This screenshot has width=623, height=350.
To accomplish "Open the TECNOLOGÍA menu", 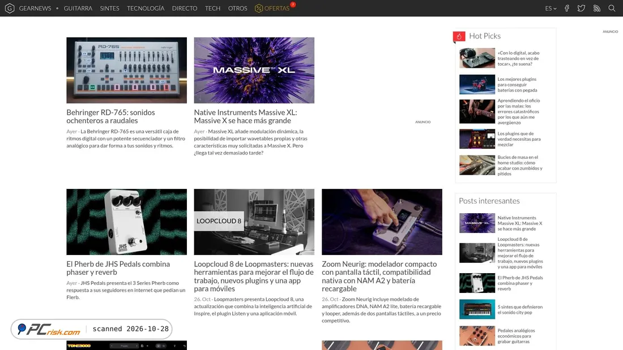I will click(x=146, y=8).
